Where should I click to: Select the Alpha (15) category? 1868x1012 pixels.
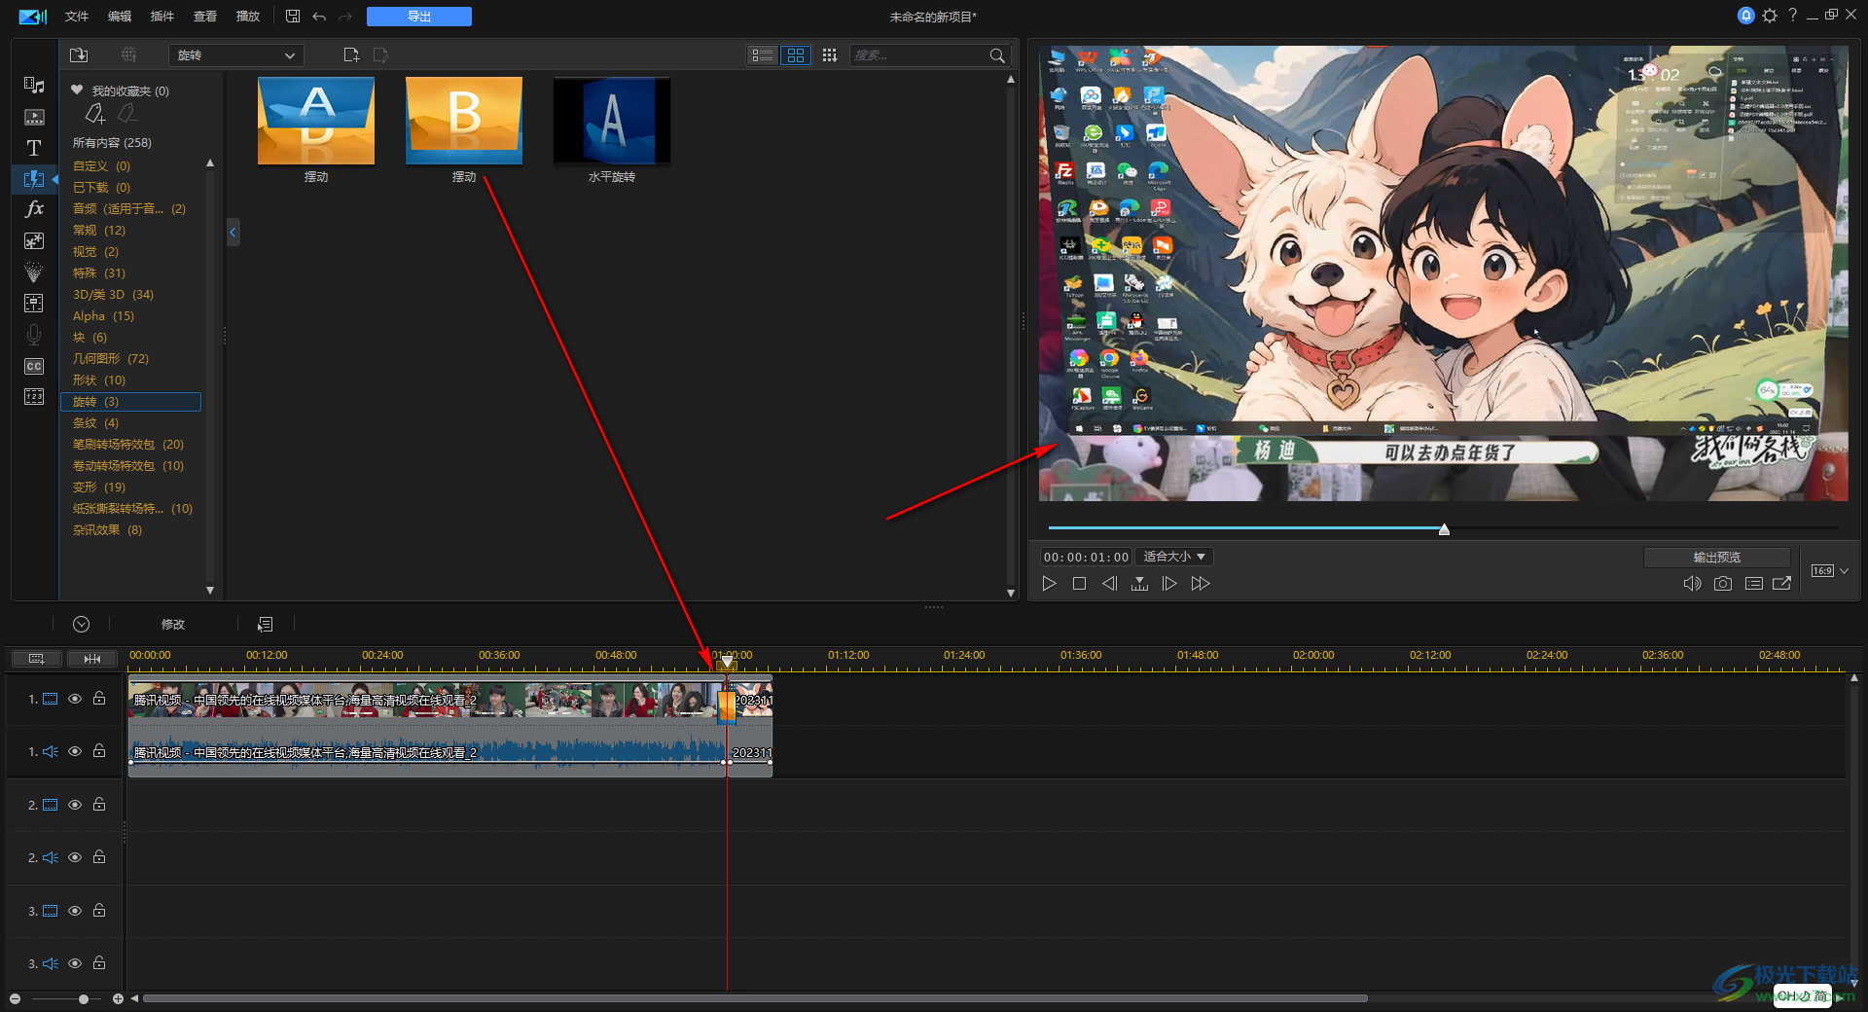click(103, 316)
